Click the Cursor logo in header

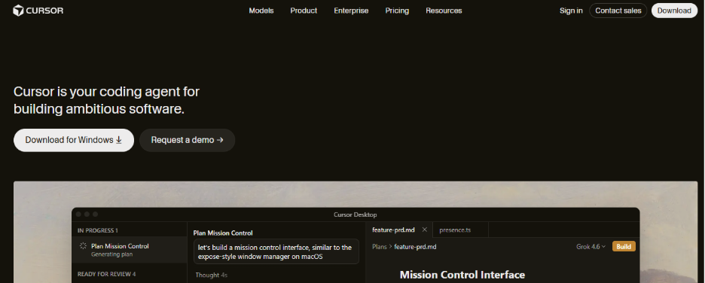click(38, 11)
